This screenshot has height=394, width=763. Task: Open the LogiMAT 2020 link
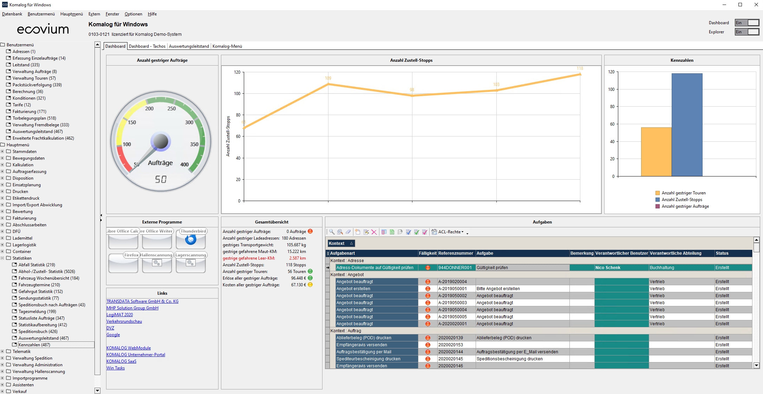click(x=119, y=315)
